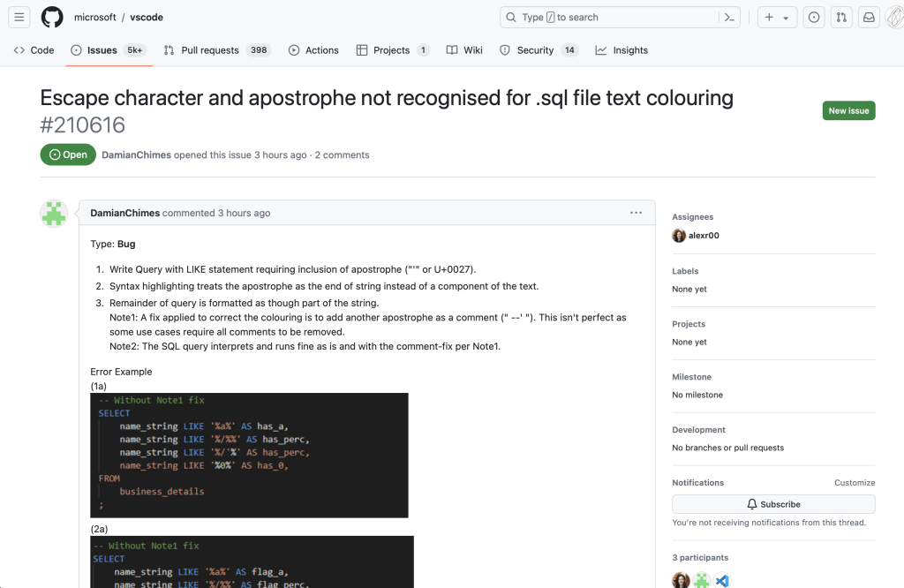Click the Labels heading

685,271
